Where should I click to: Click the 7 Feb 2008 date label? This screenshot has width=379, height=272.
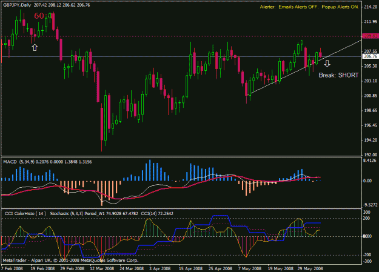pyautogui.click(x=12, y=268)
